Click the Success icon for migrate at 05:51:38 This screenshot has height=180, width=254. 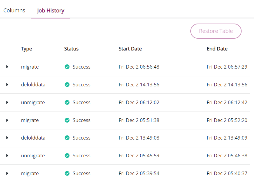click(x=67, y=120)
